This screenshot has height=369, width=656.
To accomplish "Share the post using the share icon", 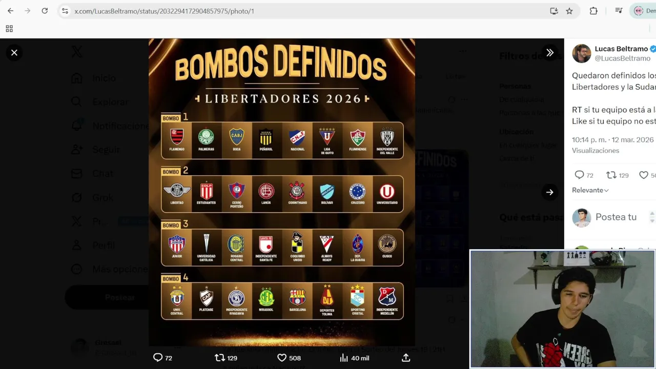I will click(x=406, y=358).
